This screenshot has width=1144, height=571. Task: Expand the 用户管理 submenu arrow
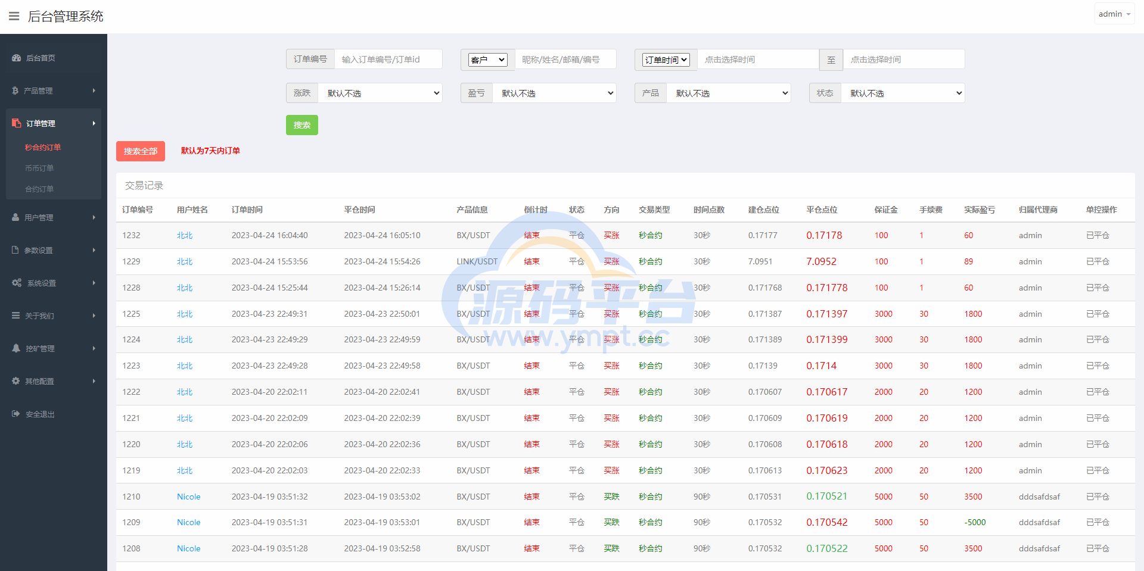tap(94, 217)
